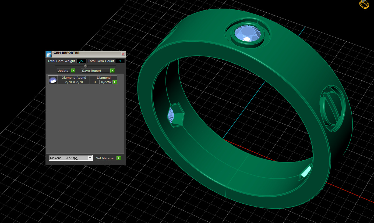Click the Diamond Round cell
The image size is (374, 223).
click(x=74, y=78)
